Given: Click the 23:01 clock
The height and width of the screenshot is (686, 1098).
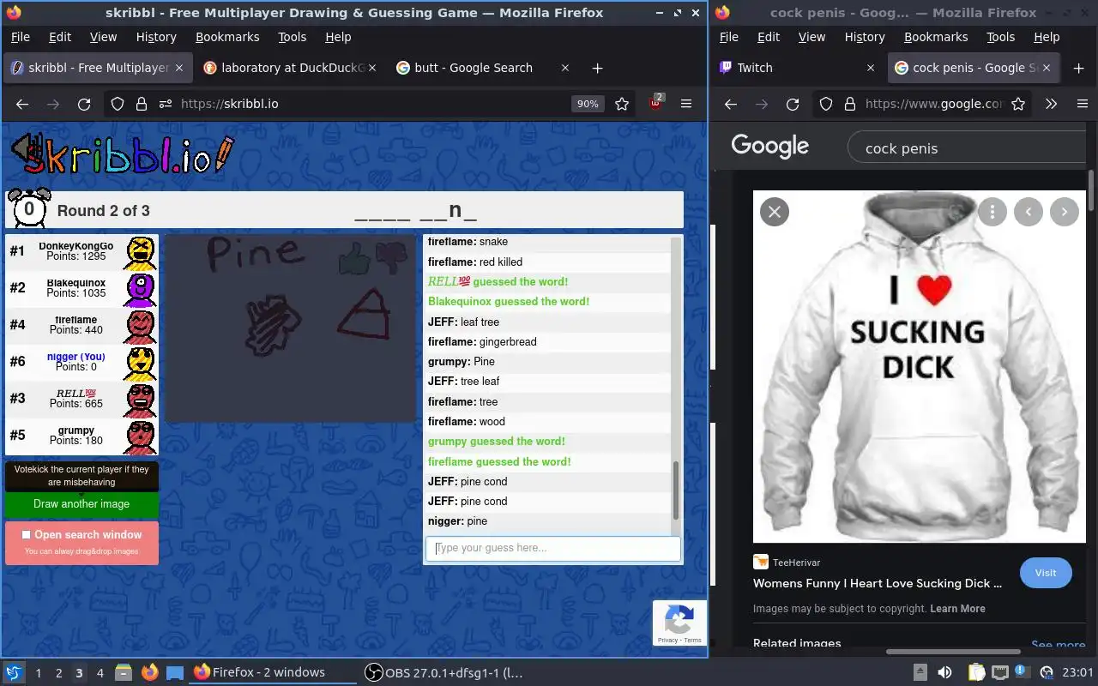Looking at the screenshot, I should tap(1077, 672).
